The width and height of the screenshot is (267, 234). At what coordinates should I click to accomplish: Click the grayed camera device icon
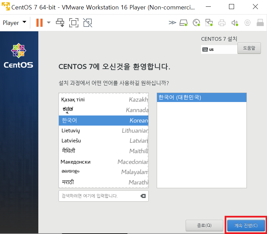click(247, 23)
